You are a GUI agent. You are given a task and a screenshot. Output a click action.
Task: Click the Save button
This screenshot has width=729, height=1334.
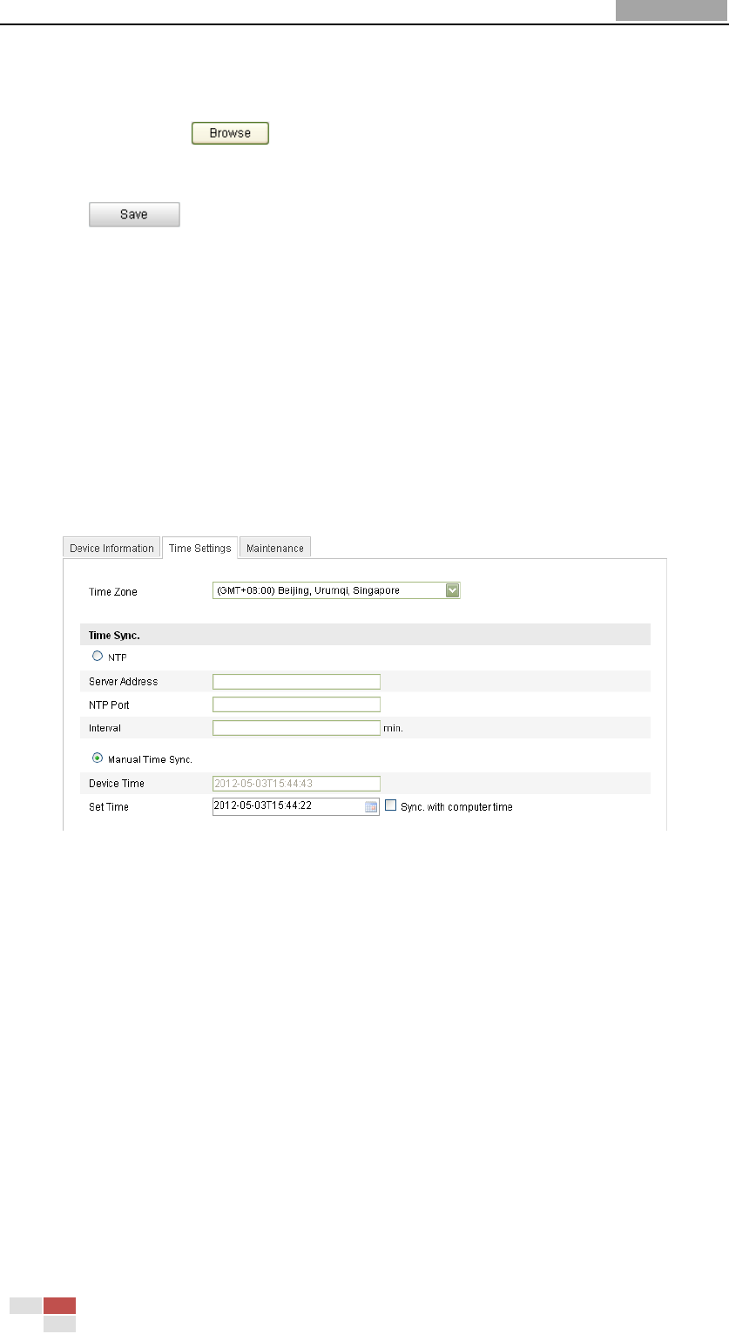[x=134, y=214]
